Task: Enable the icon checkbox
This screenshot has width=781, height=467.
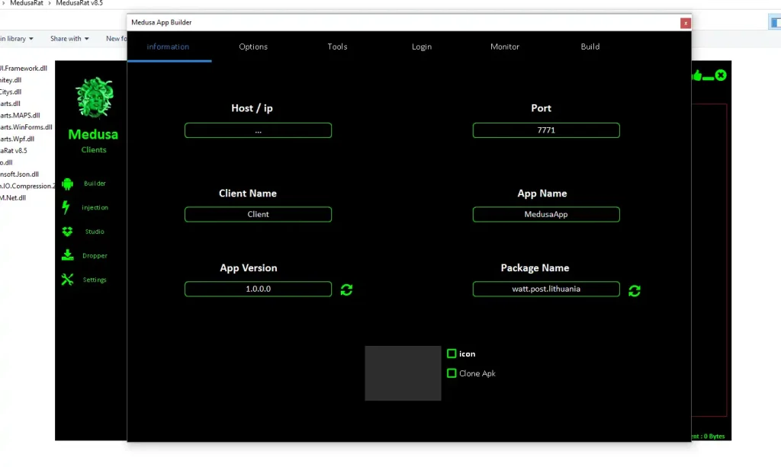Action: coord(452,353)
